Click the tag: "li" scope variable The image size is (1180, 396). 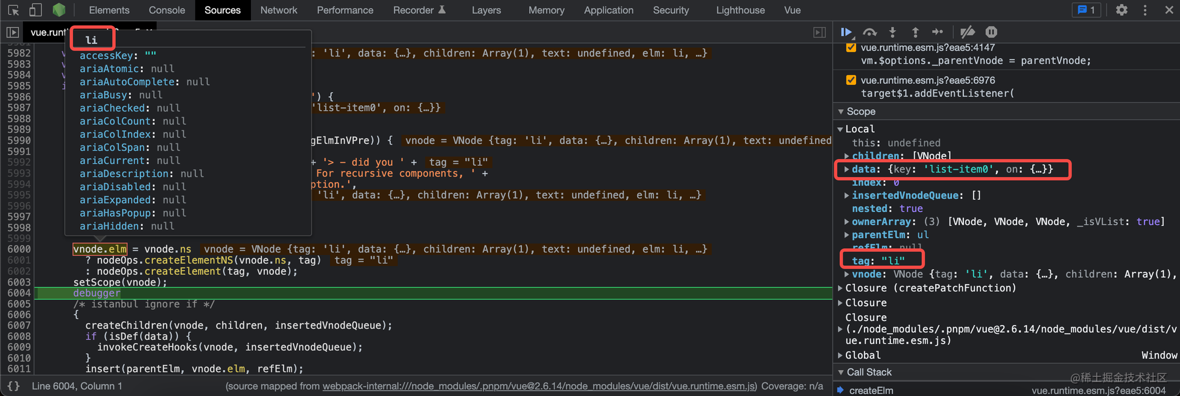tap(878, 260)
